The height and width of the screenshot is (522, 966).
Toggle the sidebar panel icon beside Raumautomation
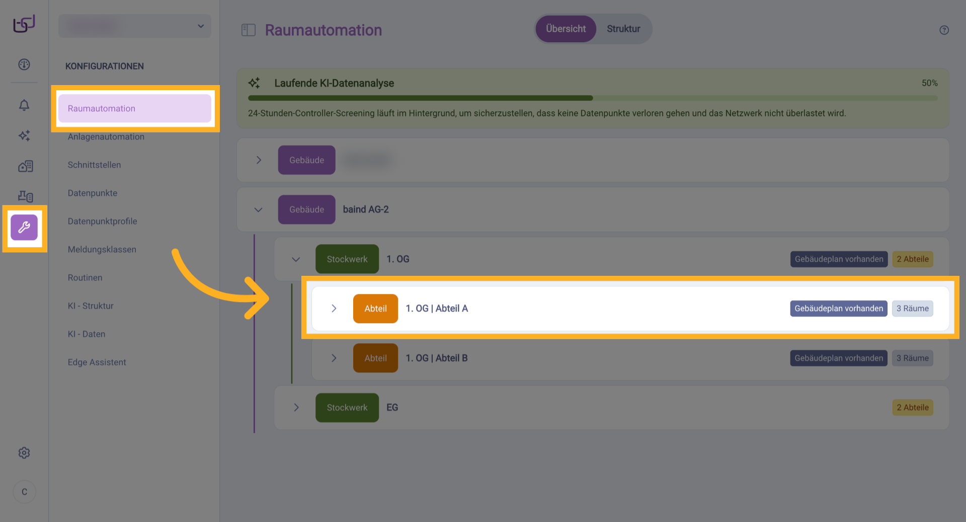click(249, 30)
